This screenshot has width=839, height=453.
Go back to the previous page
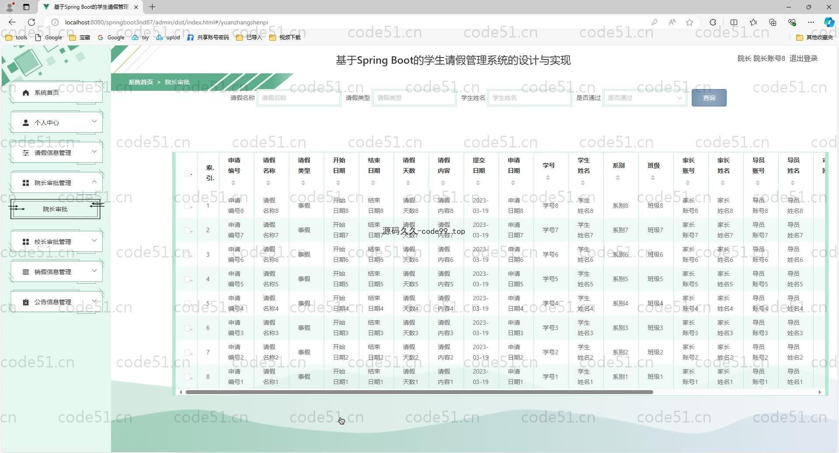[x=12, y=22]
